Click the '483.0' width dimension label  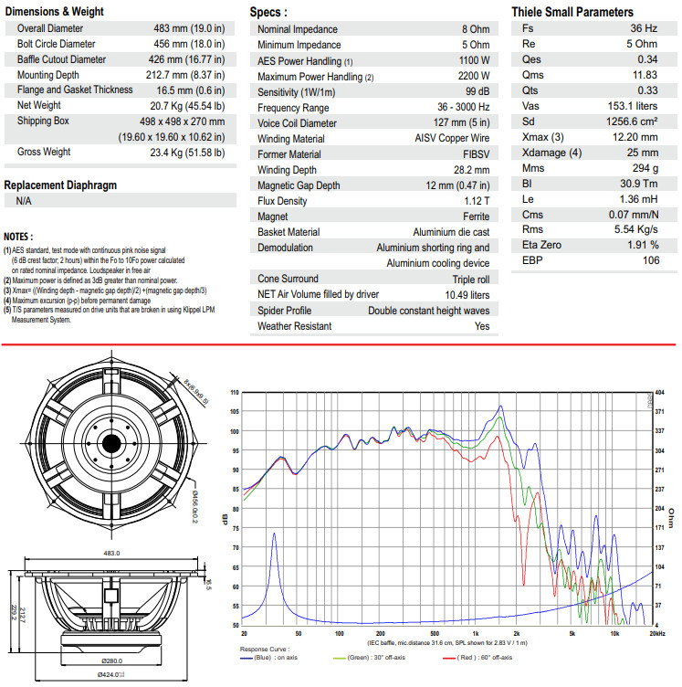point(111,554)
